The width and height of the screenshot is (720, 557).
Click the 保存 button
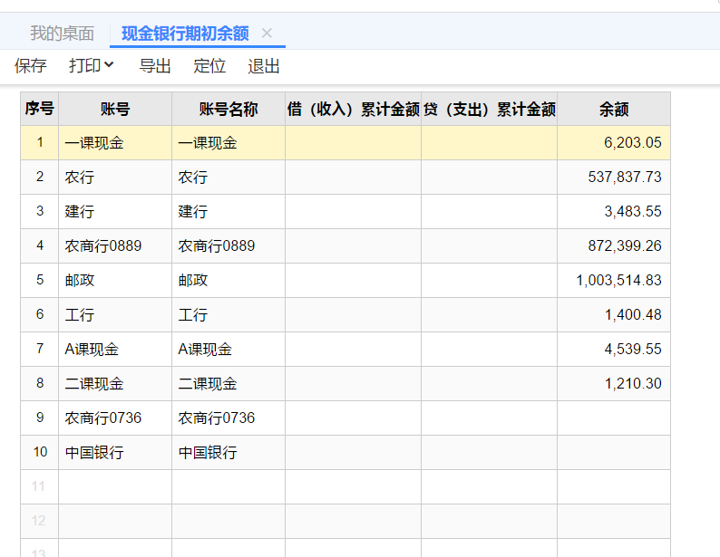click(x=30, y=66)
